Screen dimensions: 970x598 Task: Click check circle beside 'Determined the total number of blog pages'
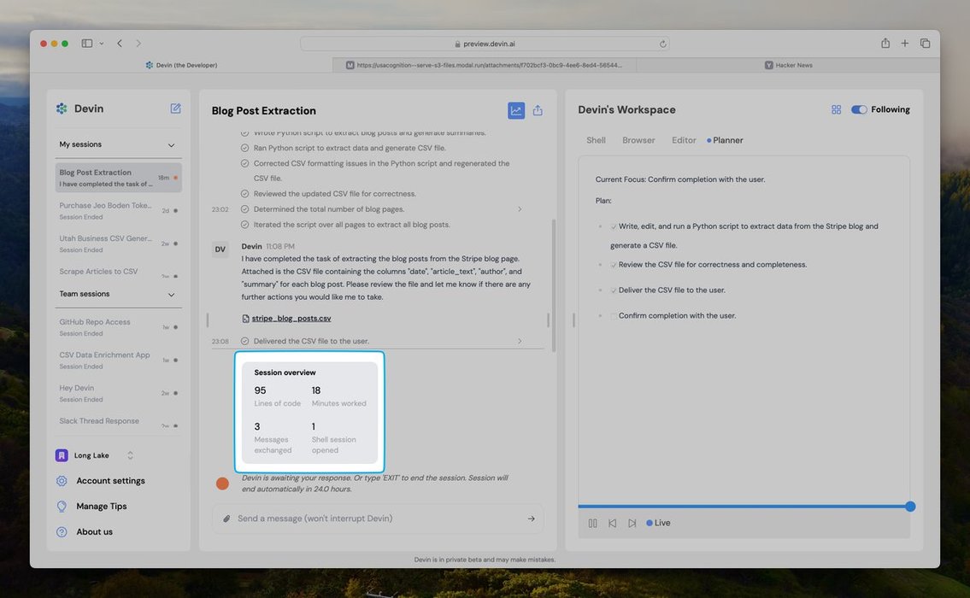[245, 209]
